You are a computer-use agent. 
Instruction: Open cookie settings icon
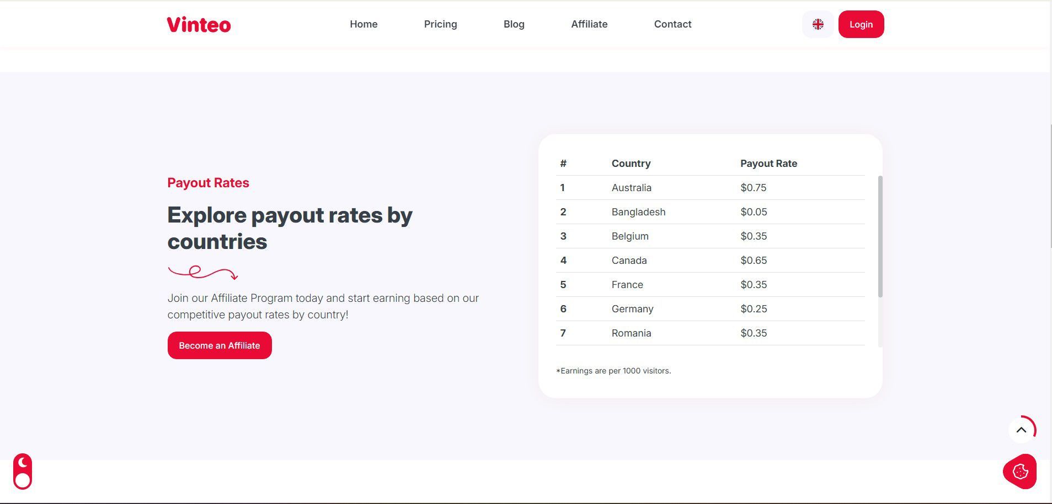1020,472
